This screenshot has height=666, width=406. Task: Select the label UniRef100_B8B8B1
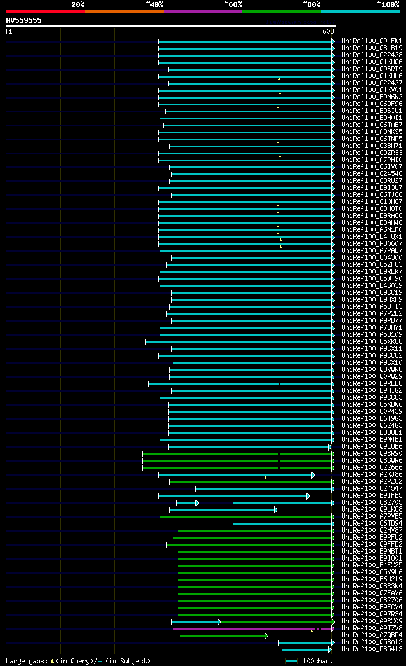372,432
